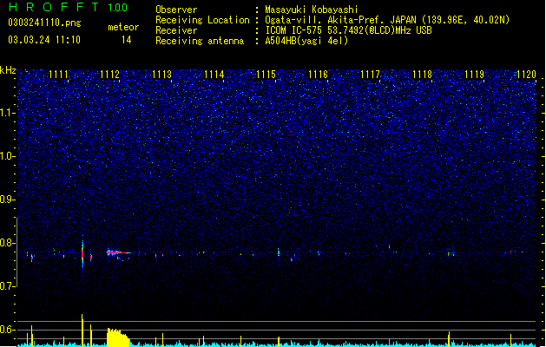Select the 1115 time marker
The width and height of the screenshot is (546, 347).
point(266,75)
